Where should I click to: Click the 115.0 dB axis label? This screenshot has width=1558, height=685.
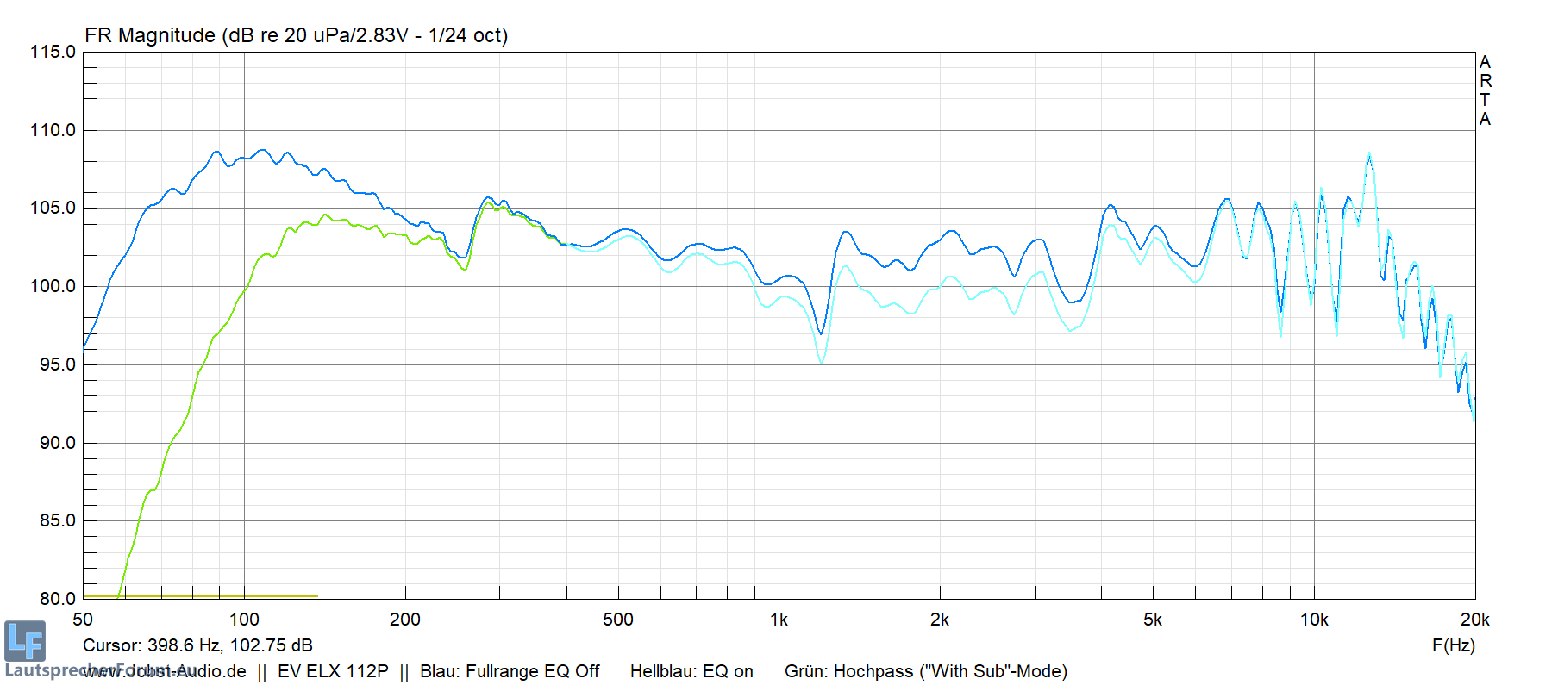pyautogui.click(x=53, y=52)
